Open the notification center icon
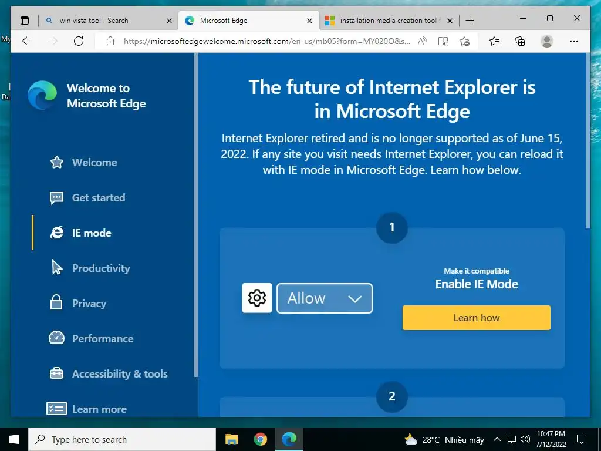This screenshot has height=451, width=601. coord(582,439)
